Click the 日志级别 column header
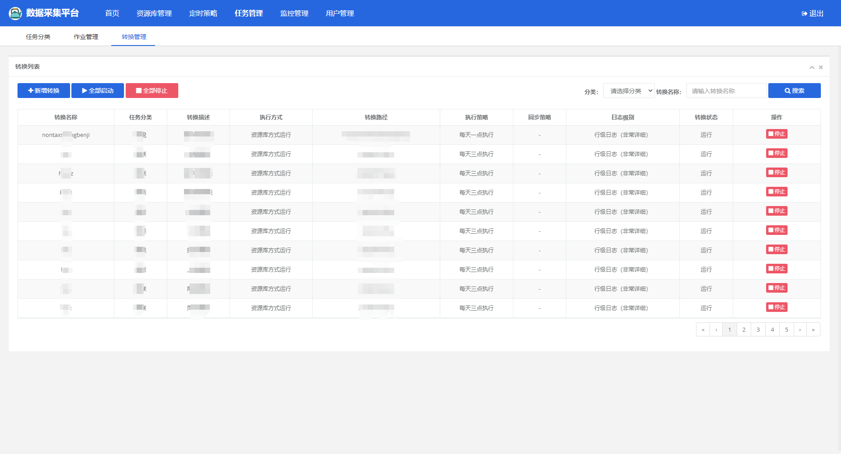The height and width of the screenshot is (472, 841). pos(623,117)
